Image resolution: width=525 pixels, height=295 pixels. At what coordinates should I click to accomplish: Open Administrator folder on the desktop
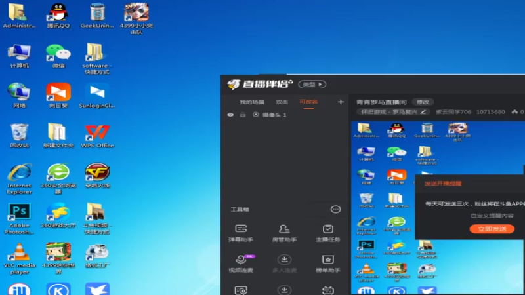[x=19, y=16]
